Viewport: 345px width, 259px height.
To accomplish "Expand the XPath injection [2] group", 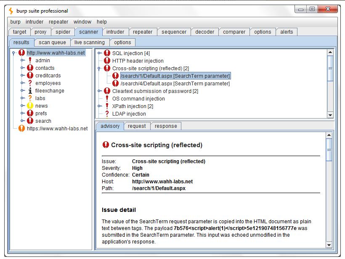I will point(99,106).
